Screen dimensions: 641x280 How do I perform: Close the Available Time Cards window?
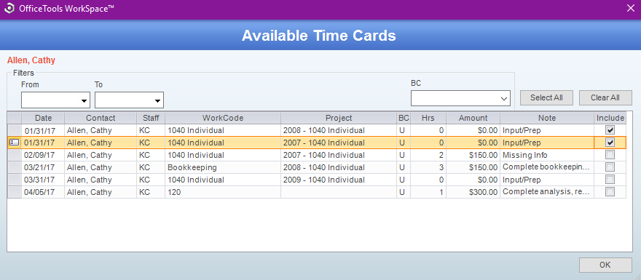(x=631, y=8)
